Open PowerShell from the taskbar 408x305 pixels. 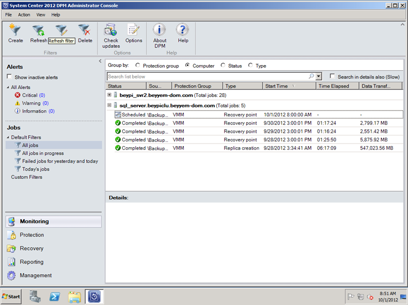54,296
